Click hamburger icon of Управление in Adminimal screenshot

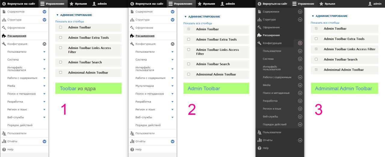click(x=294, y=4)
